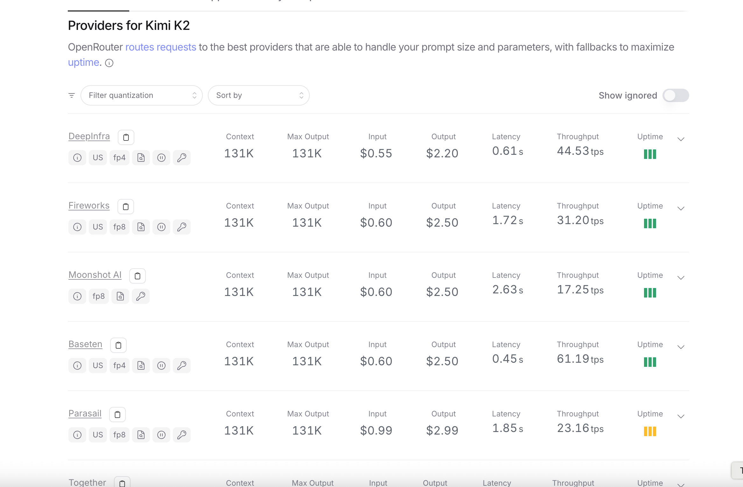The height and width of the screenshot is (487, 743).
Task: Click the filter lines icon
Action: pos(72,95)
